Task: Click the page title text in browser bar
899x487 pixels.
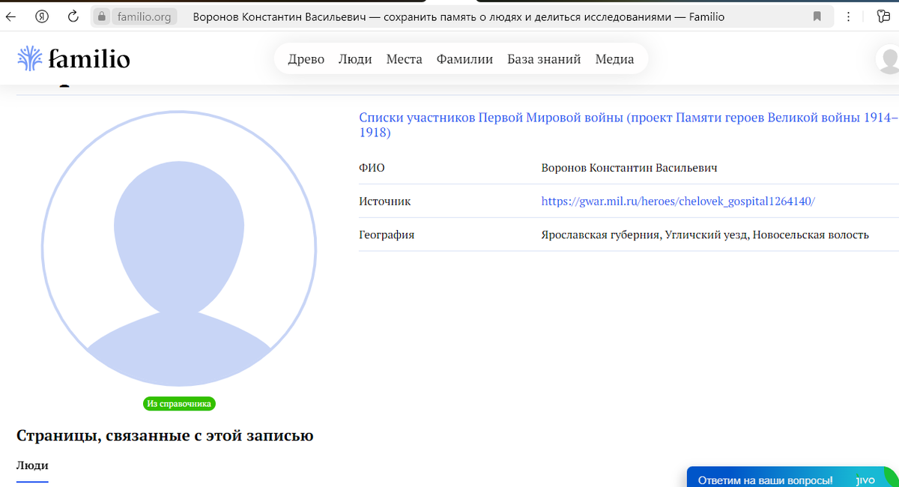Action: [458, 16]
